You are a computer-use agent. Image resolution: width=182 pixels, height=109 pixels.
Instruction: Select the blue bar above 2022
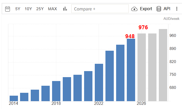pyautogui.click(x=99, y=82)
